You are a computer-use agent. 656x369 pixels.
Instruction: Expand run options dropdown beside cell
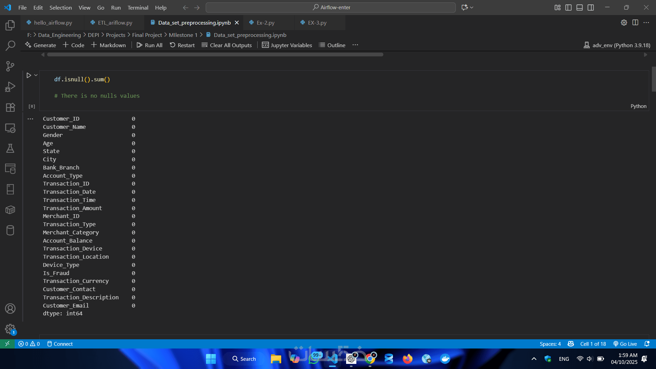(36, 75)
